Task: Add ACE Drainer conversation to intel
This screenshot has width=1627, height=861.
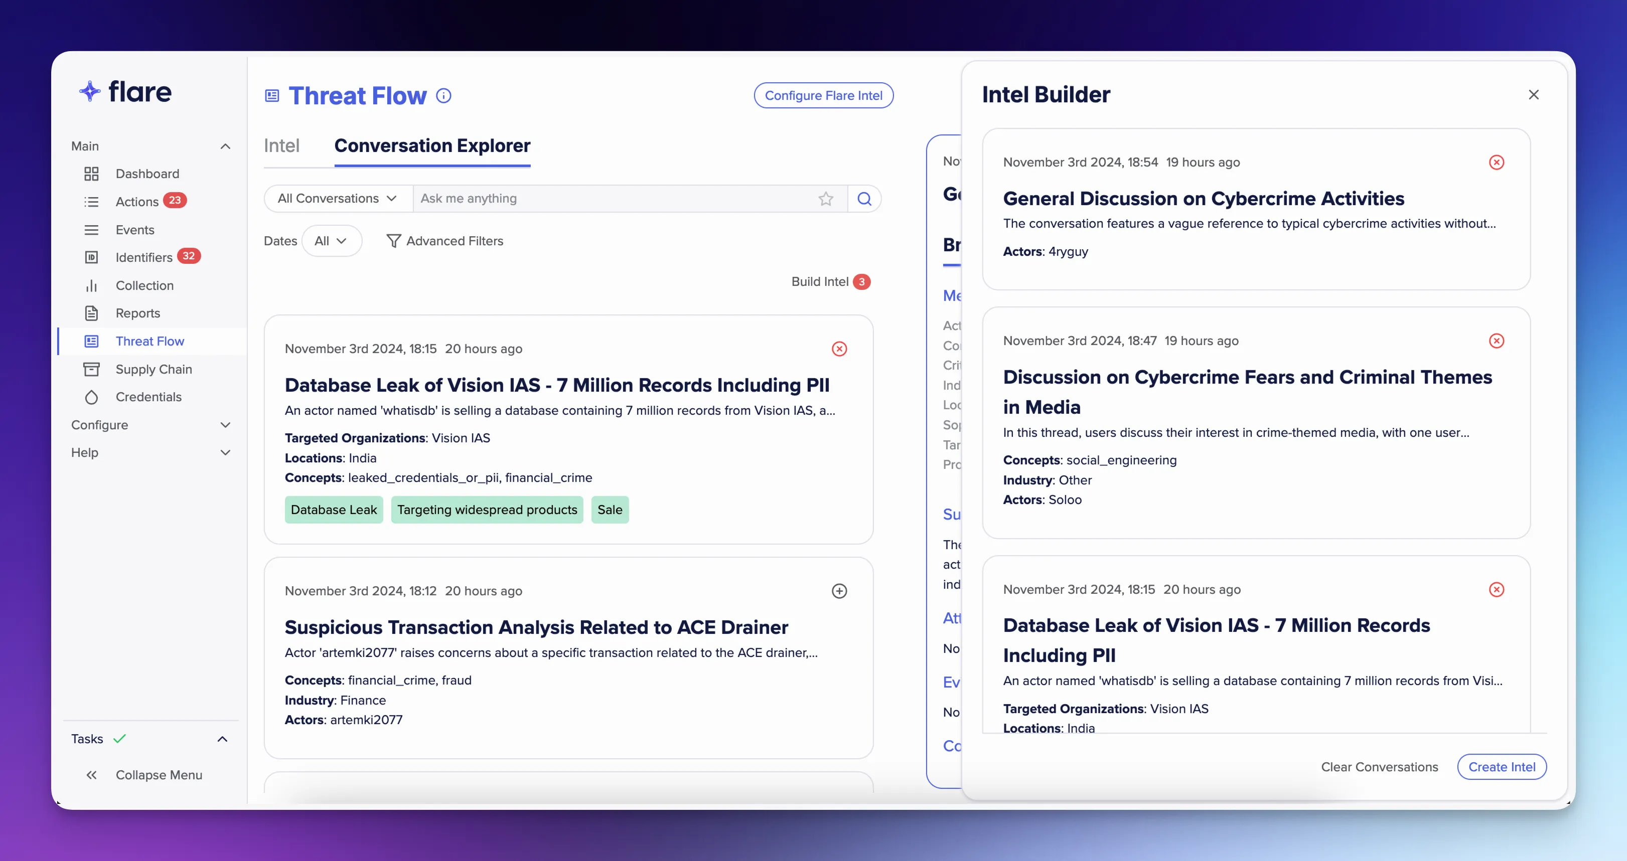Action: [839, 591]
